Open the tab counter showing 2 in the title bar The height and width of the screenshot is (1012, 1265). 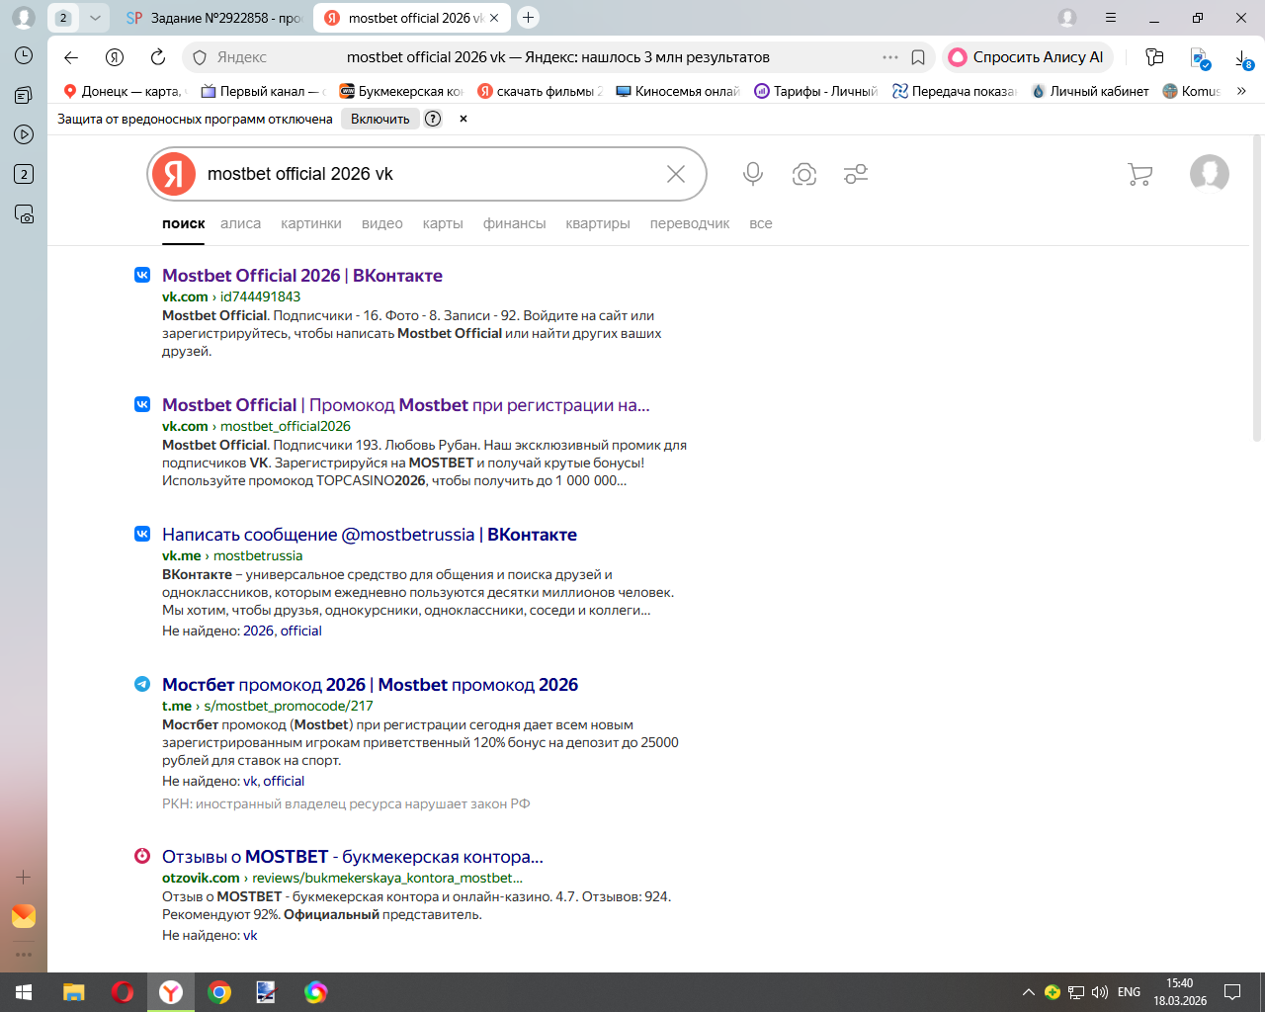click(x=63, y=18)
